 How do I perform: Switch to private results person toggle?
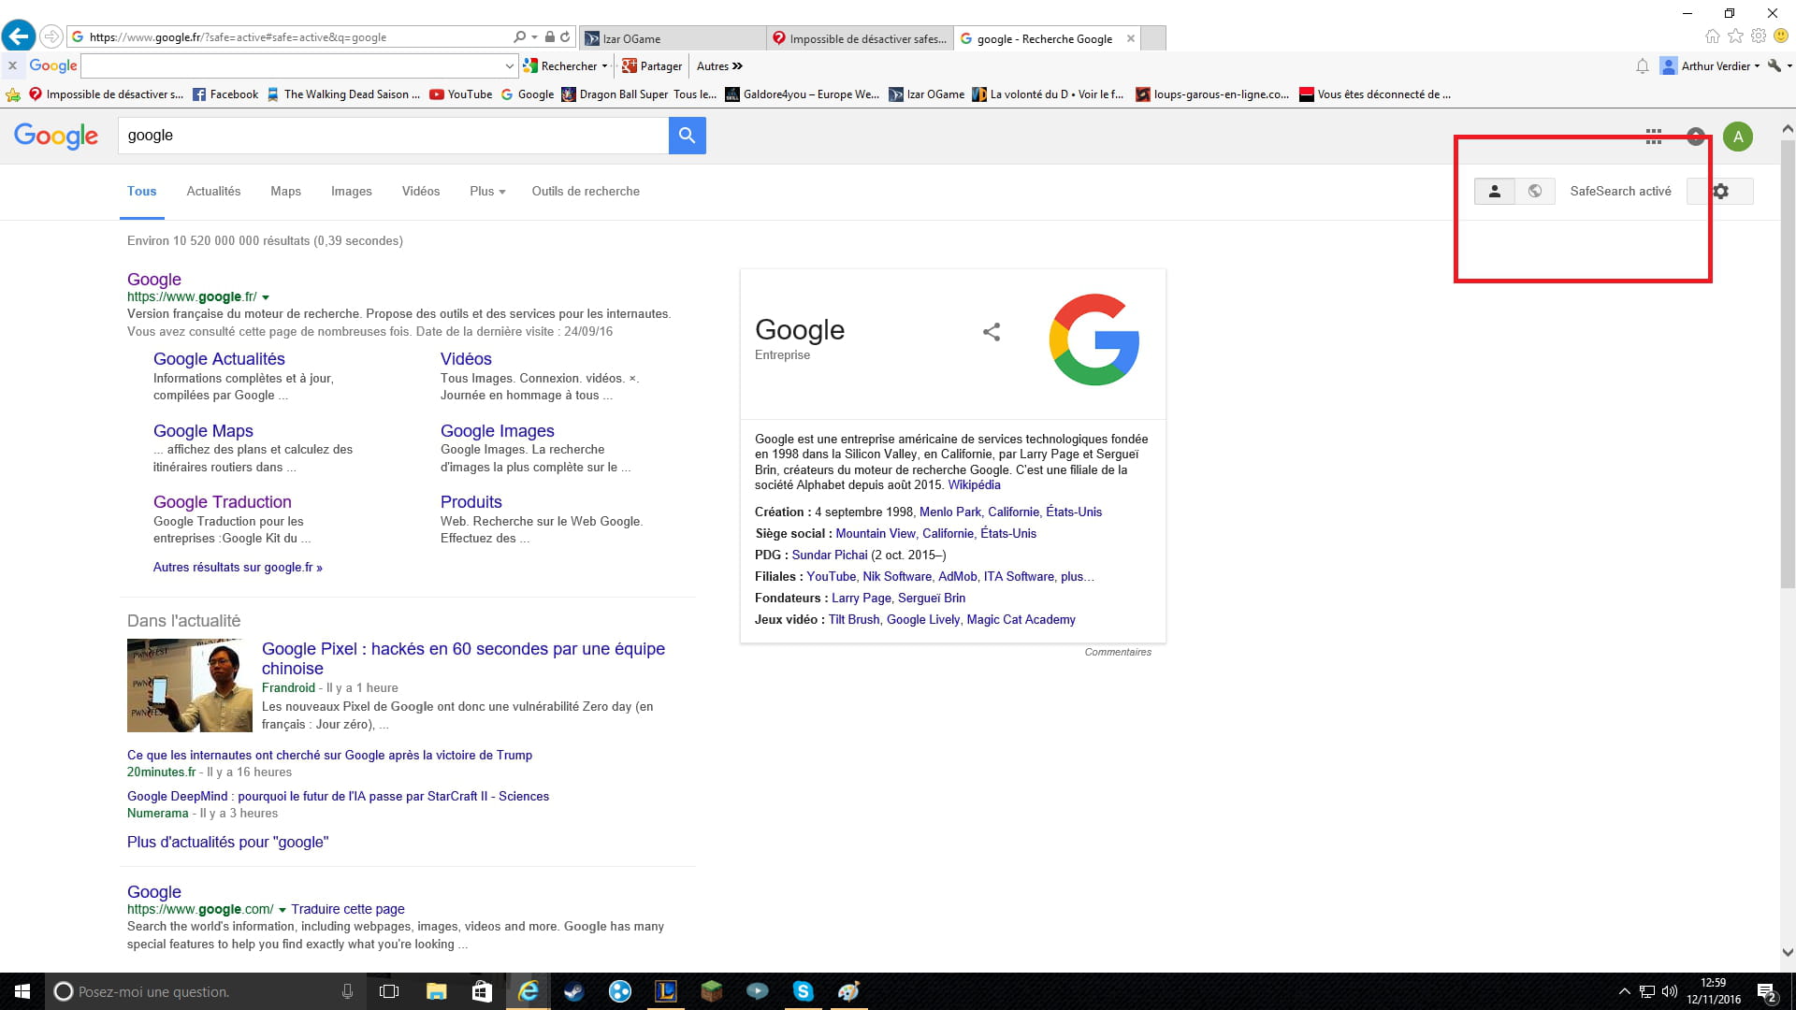(1494, 191)
